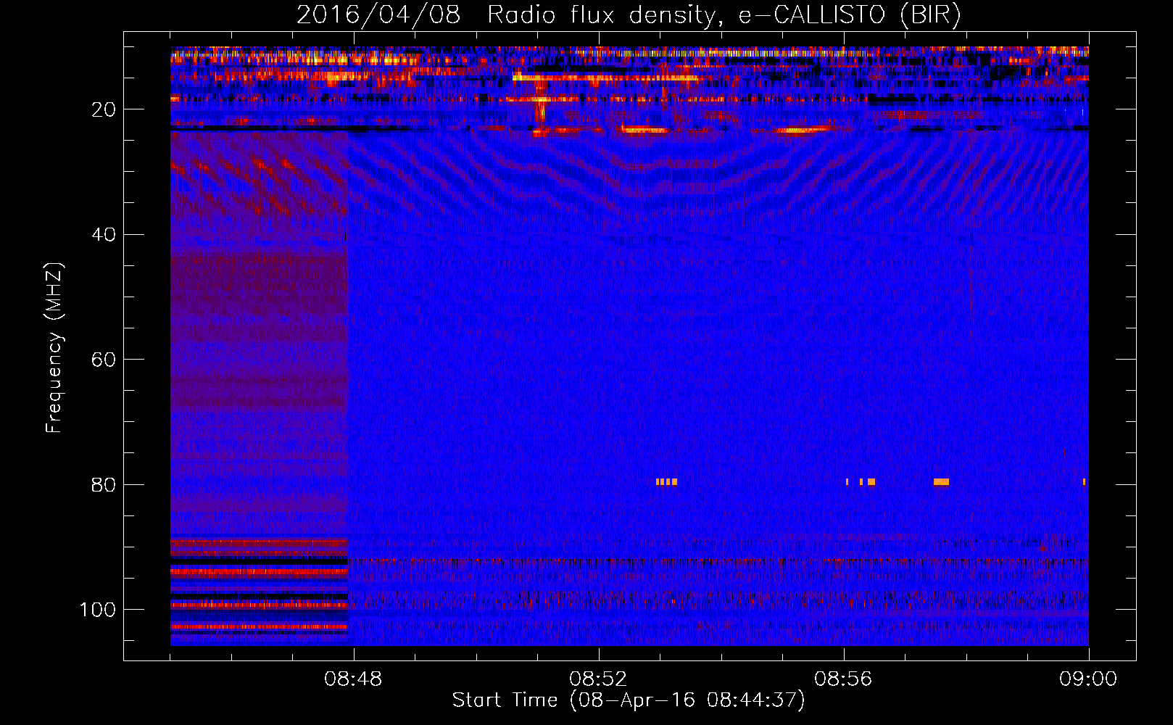Click the '20' frequency tick label
Image resolution: width=1173 pixels, height=725 pixels.
tap(104, 109)
